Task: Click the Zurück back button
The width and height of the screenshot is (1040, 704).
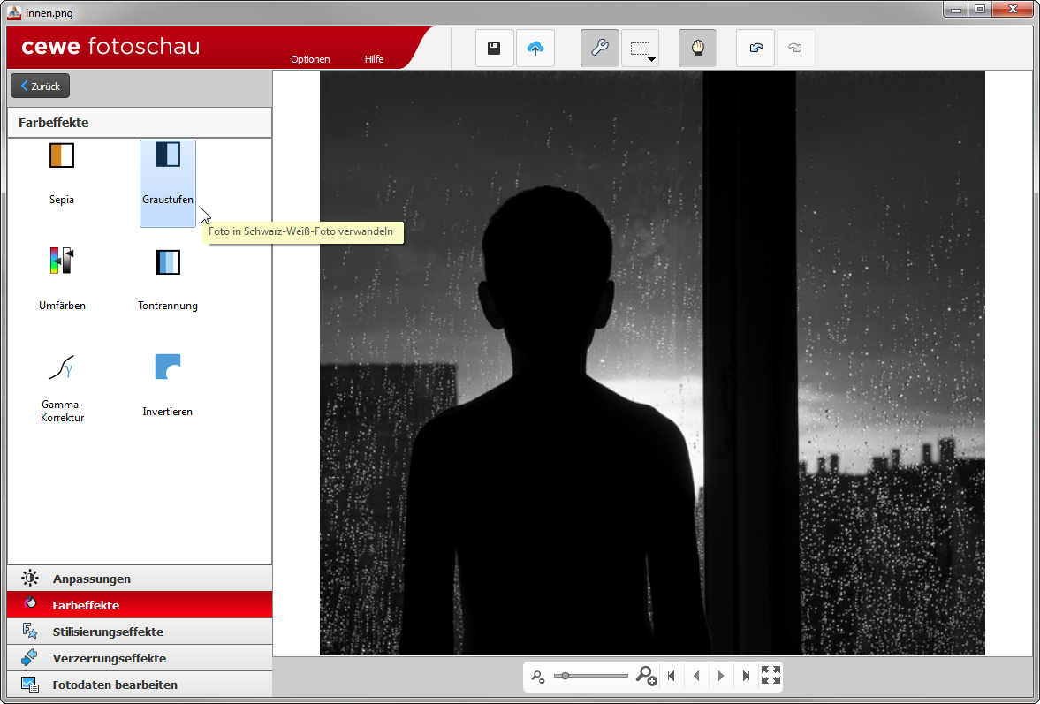Action: (x=40, y=87)
